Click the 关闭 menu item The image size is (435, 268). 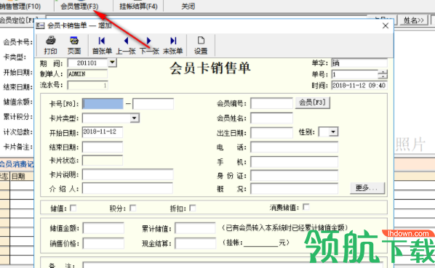point(188,6)
